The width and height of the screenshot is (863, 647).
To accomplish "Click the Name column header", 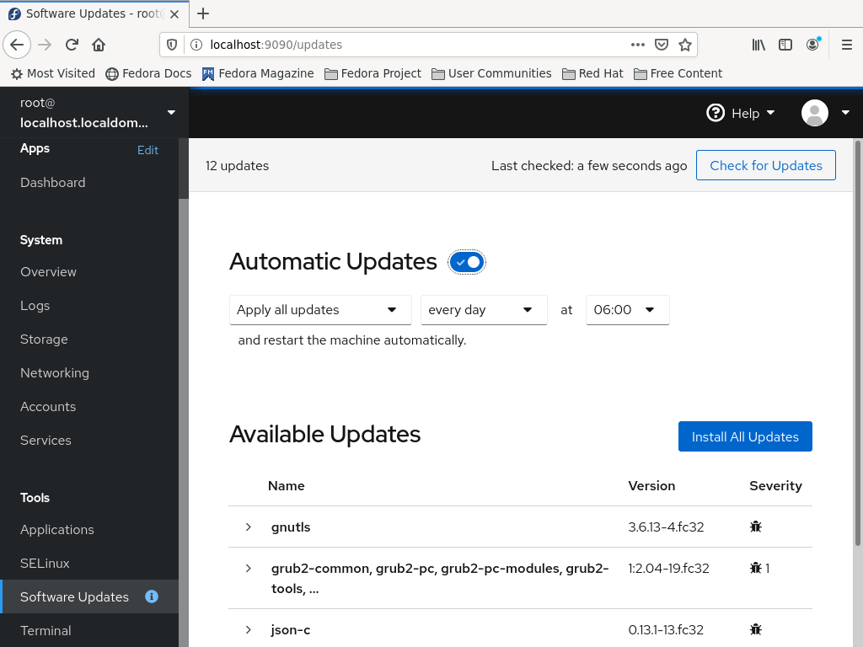I will (287, 486).
